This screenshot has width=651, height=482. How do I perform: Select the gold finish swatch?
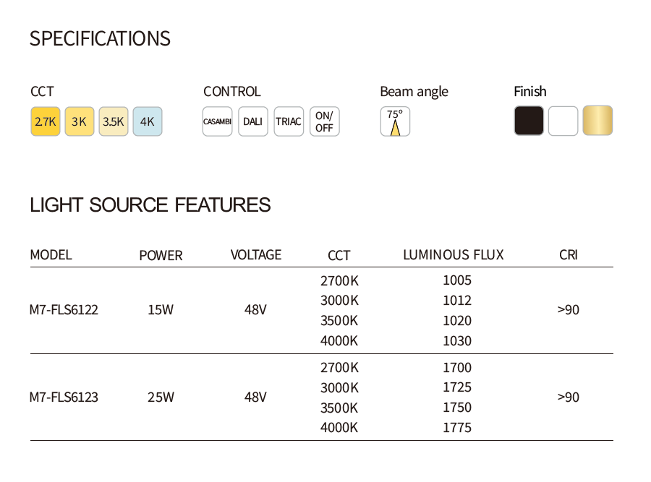coord(597,121)
